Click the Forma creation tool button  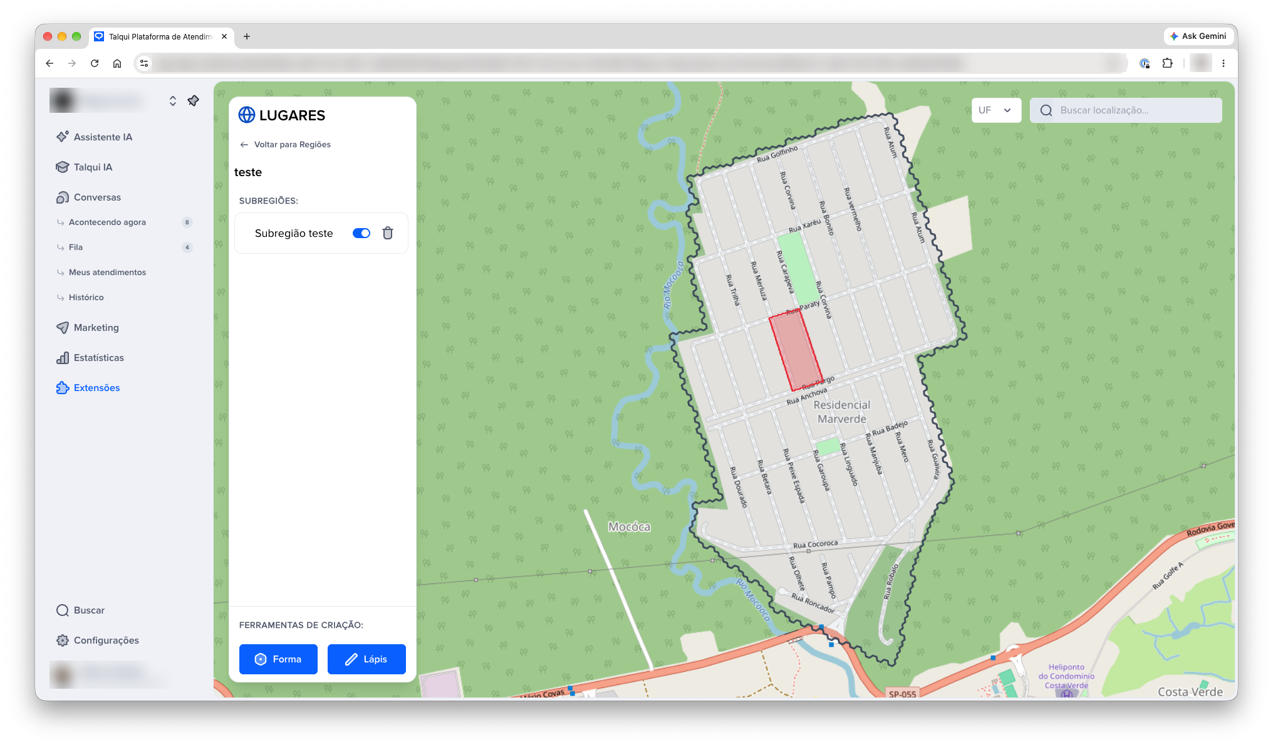click(x=278, y=659)
